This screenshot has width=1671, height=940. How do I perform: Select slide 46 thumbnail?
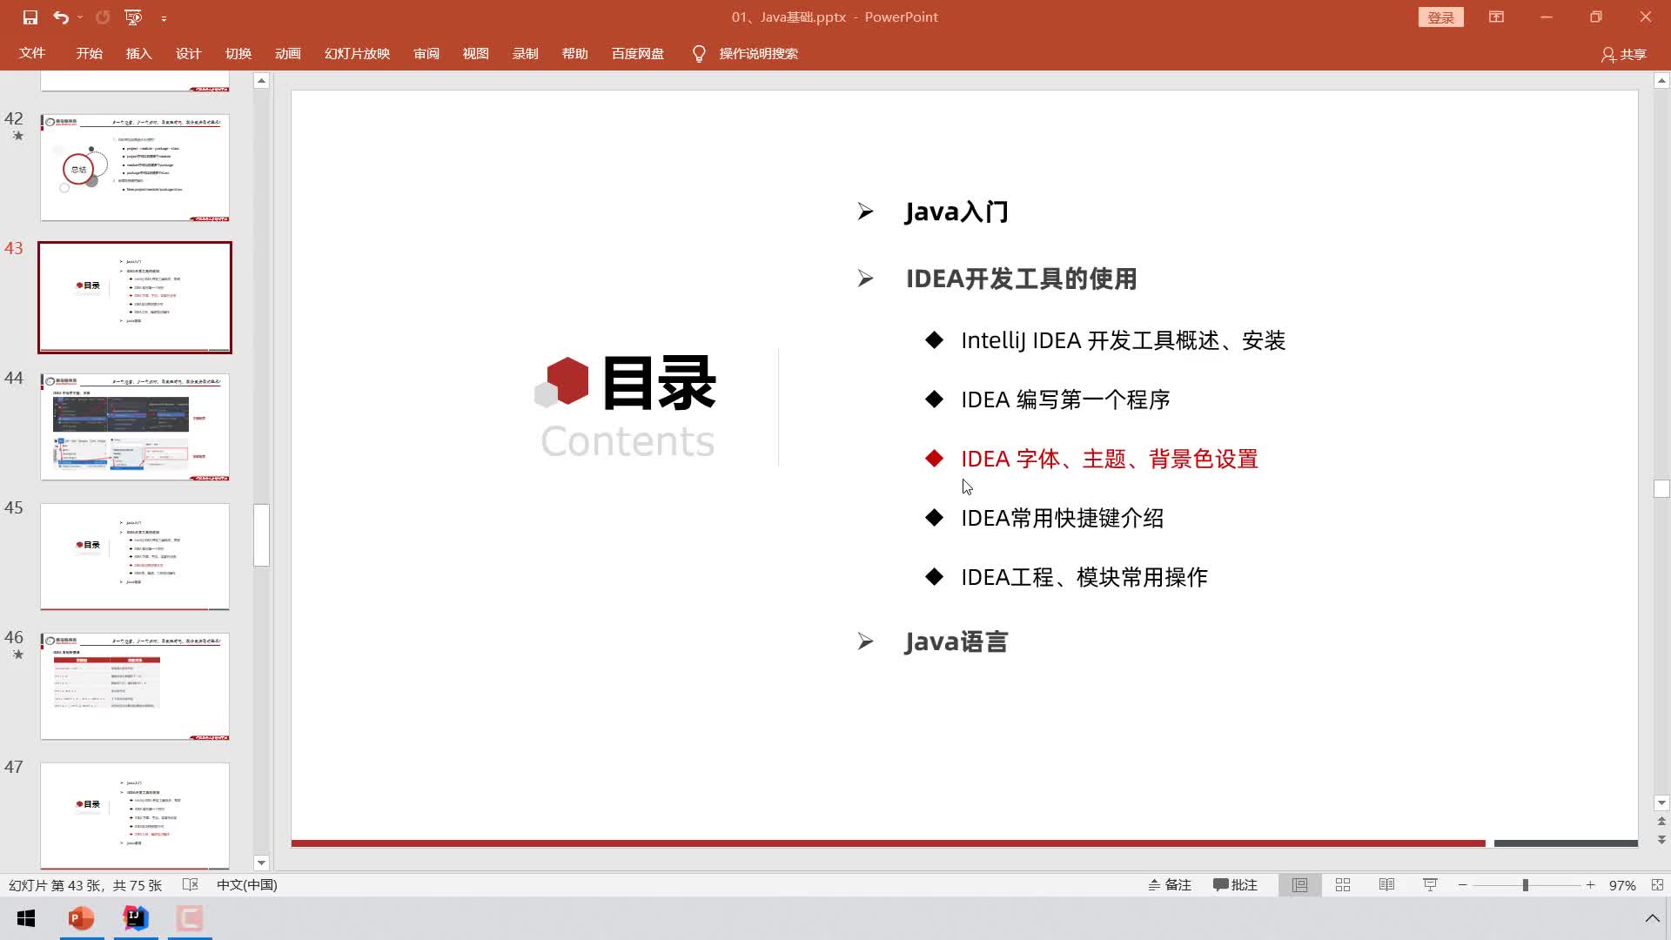(135, 686)
